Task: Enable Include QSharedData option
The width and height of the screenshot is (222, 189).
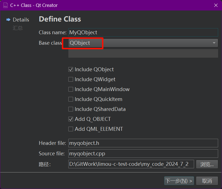Action: click(71, 109)
